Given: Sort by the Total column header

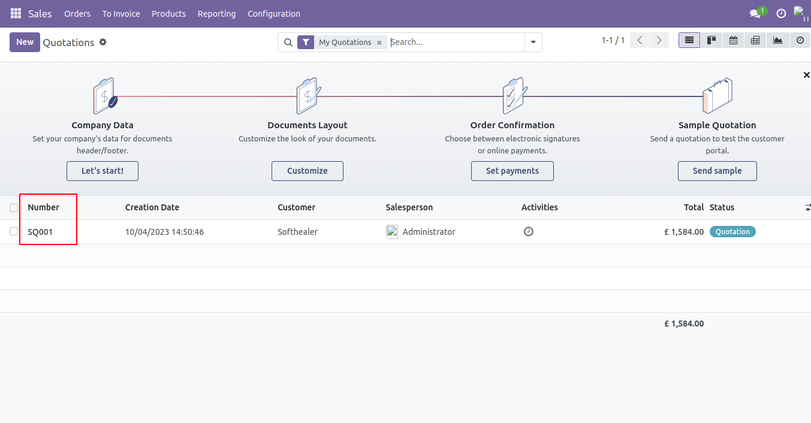Looking at the screenshot, I should click(x=694, y=207).
